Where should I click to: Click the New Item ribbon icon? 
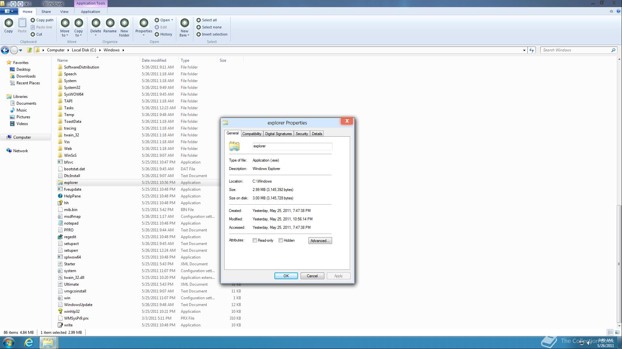coord(184,23)
